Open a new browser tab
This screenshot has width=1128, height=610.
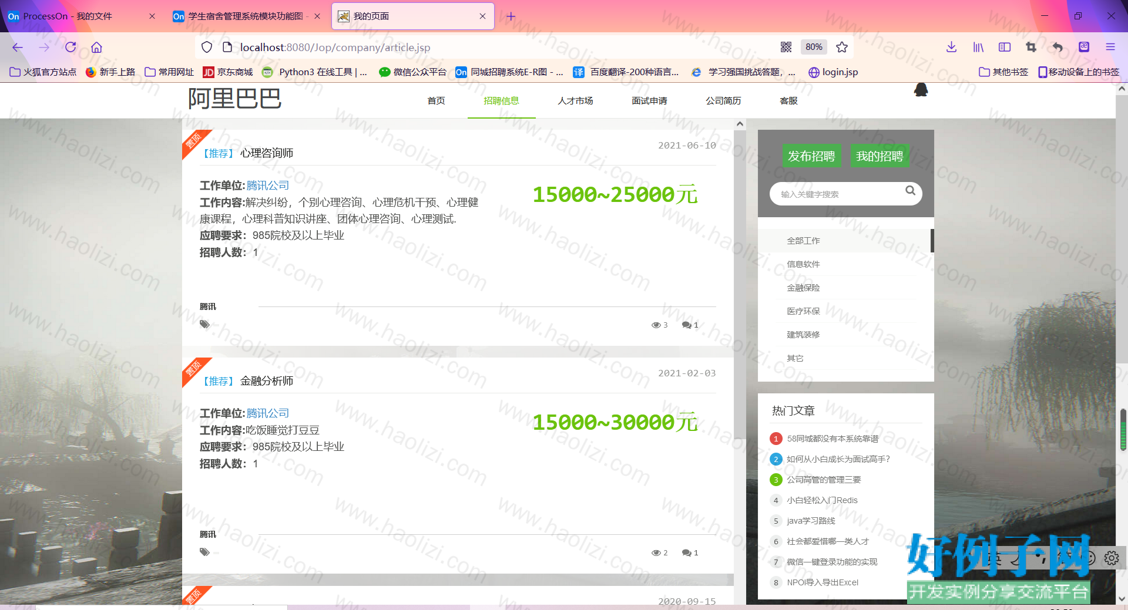511,16
